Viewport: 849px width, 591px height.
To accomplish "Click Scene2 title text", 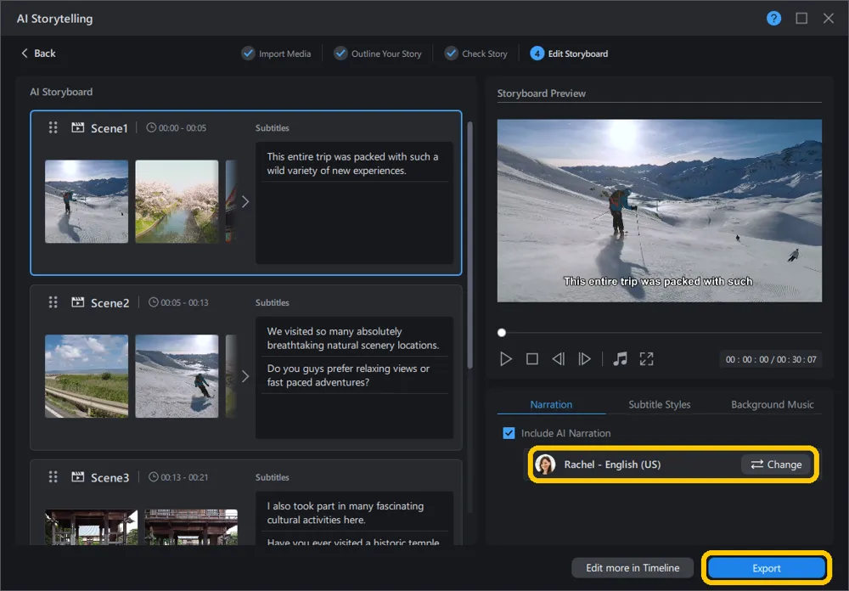I will coord(110,302).
